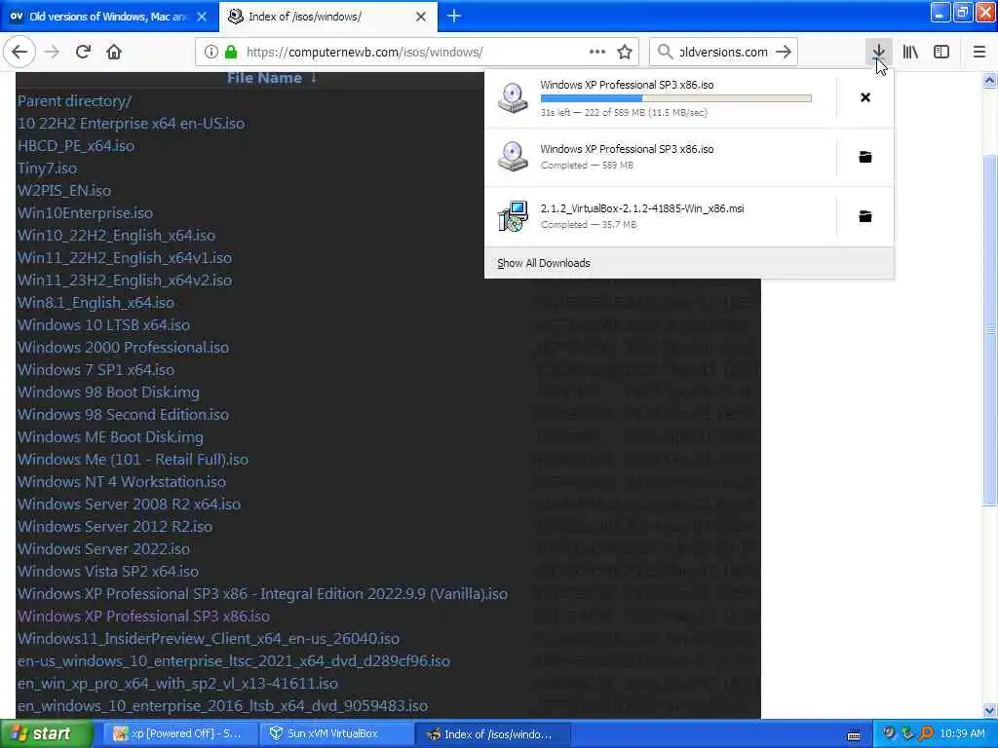
Task: Click Win10Enterprise.iso link
Action: pyautogui.click(x=86, y=213)
